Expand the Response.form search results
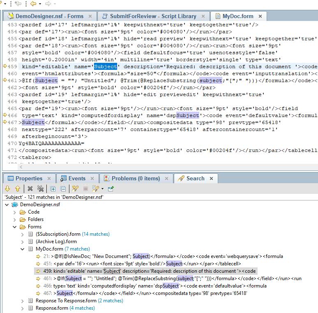 [x=23, y=308]
